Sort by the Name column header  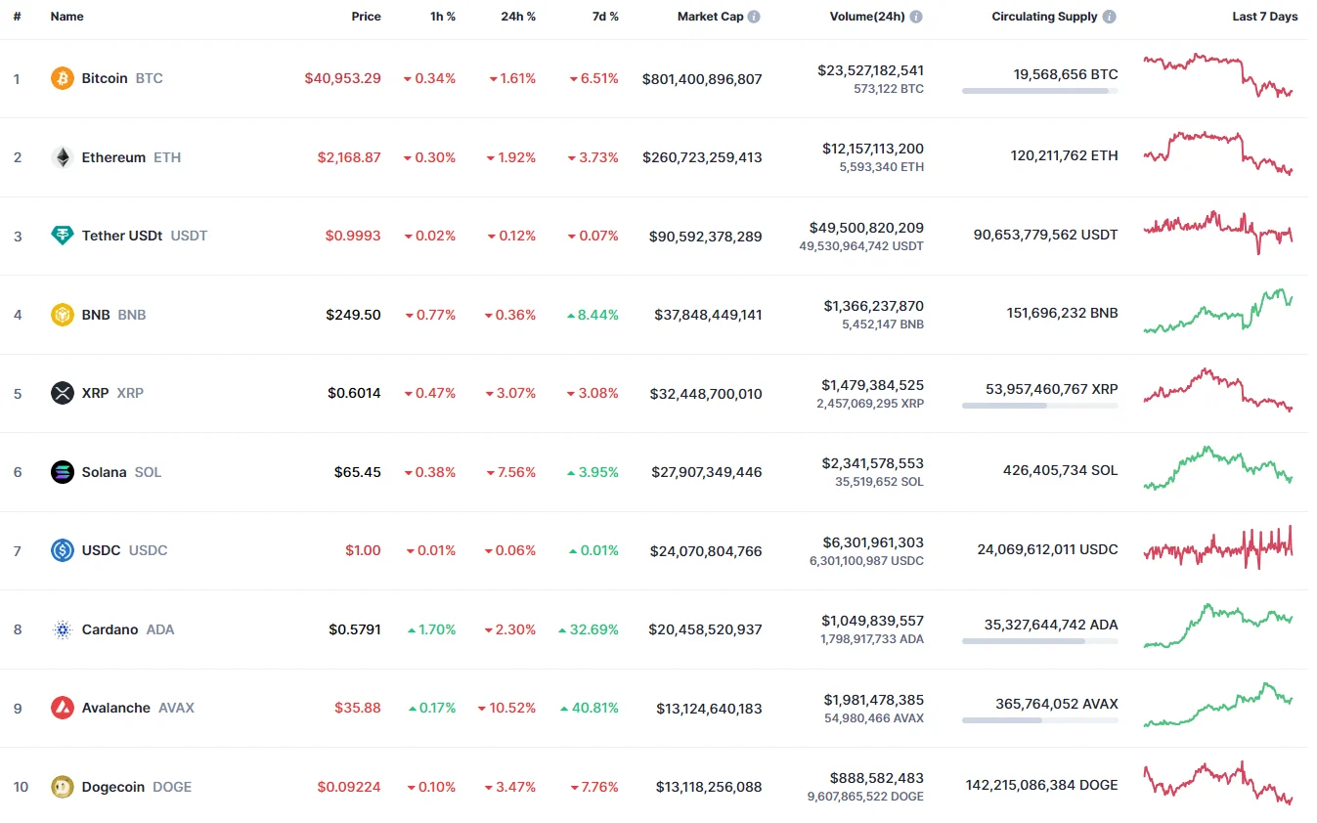click(x=67, y=17)
